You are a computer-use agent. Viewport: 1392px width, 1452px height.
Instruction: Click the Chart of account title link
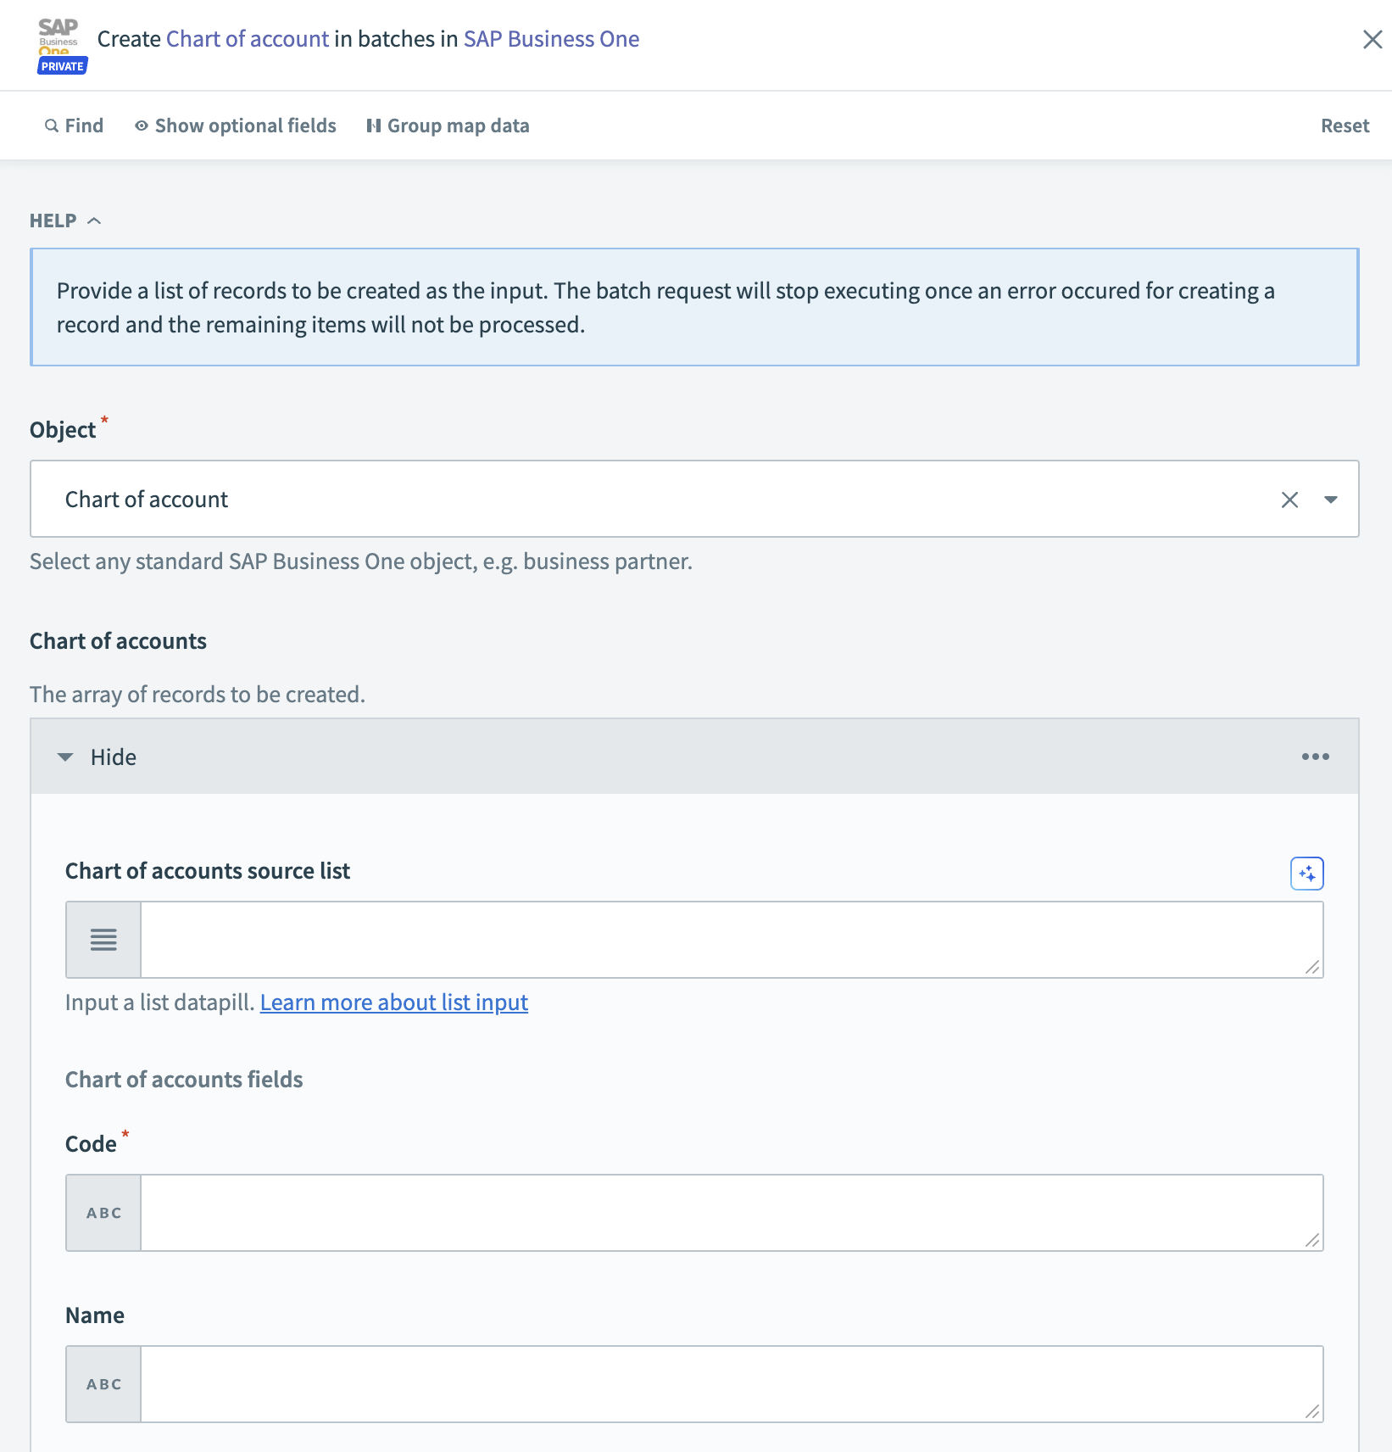pos(247,38)
